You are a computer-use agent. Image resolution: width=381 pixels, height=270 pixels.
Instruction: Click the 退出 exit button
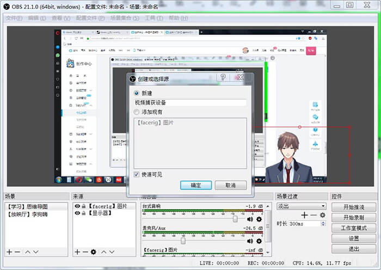coord(354,249)
